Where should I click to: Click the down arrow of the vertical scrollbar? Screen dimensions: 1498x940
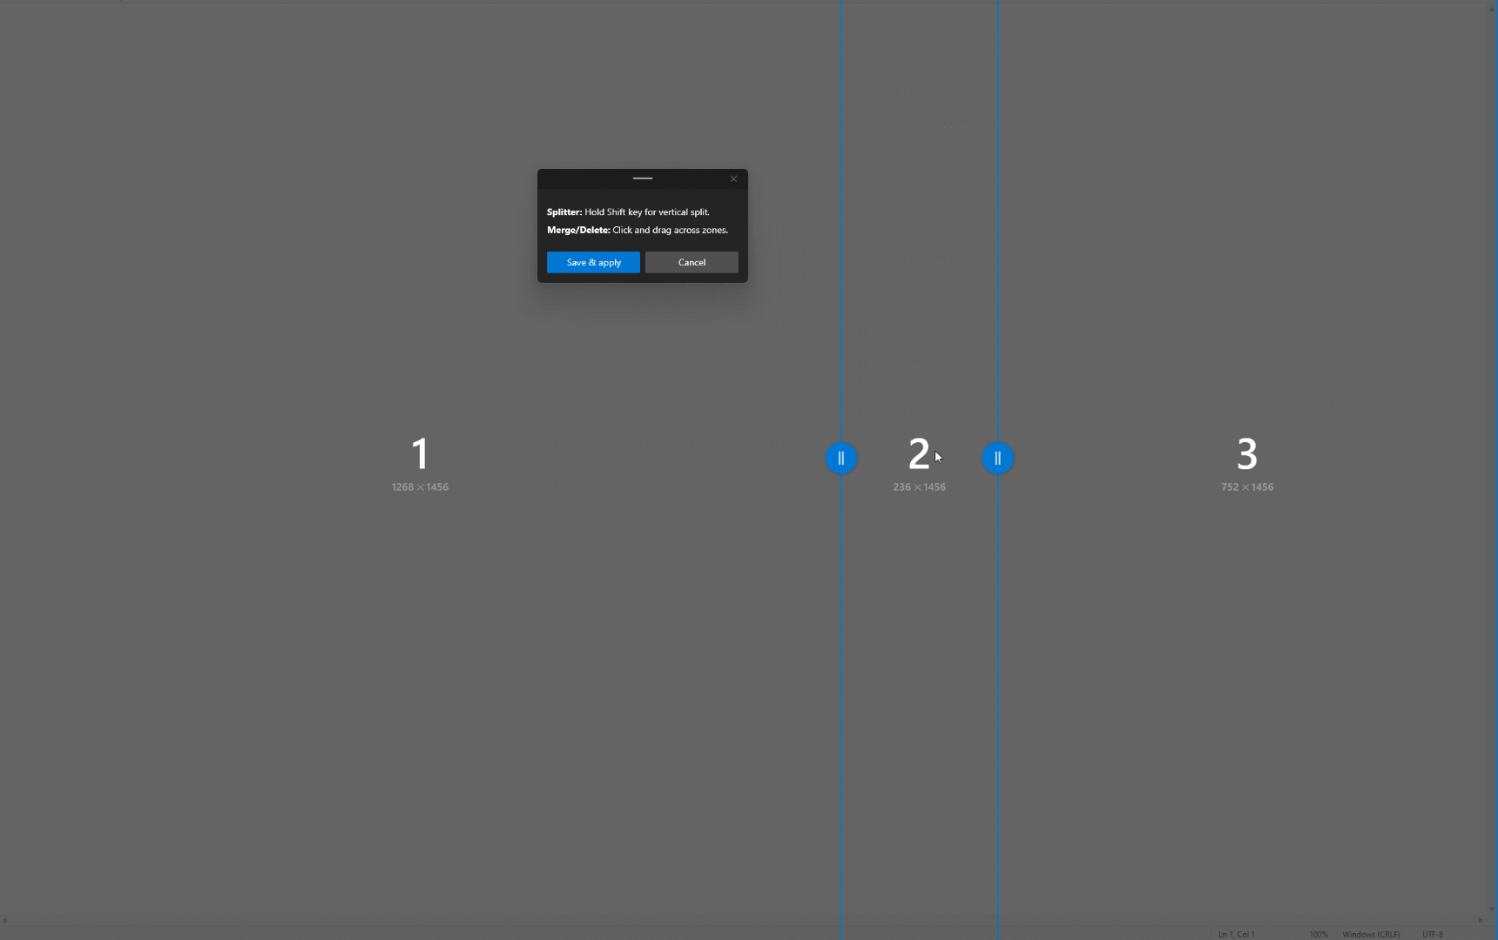[x=1492, y=908]
